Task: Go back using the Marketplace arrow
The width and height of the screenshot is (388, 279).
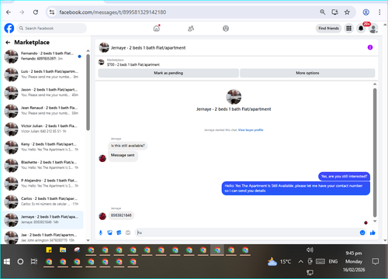Action: coord(8,43)
